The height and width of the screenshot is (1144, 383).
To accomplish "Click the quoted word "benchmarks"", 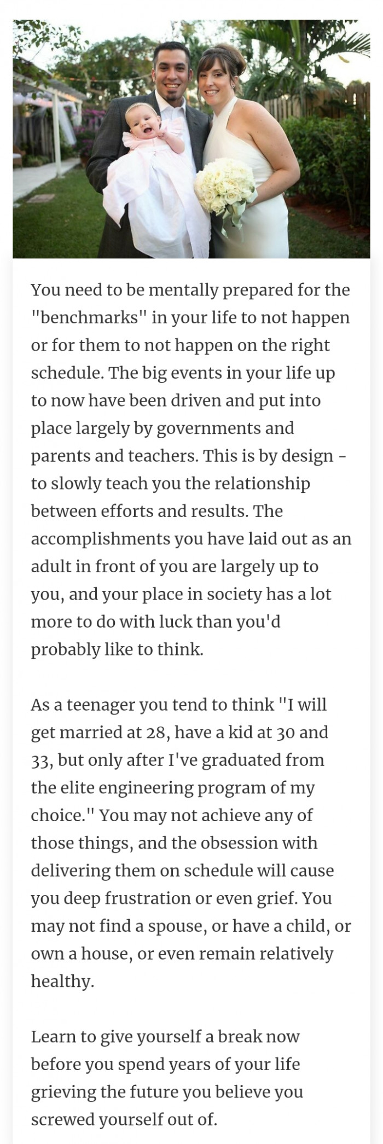I will click(x=89, y=317).
